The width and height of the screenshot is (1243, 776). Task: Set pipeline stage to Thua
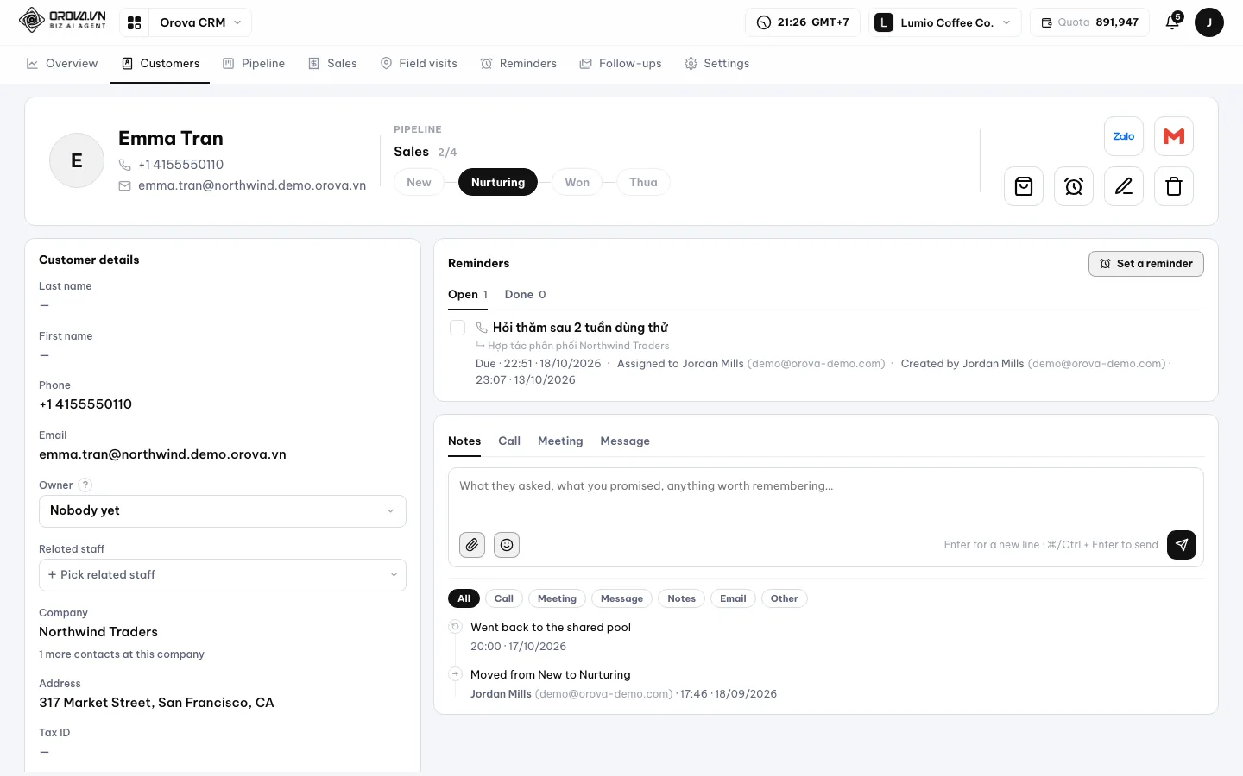tap(643, 183)
